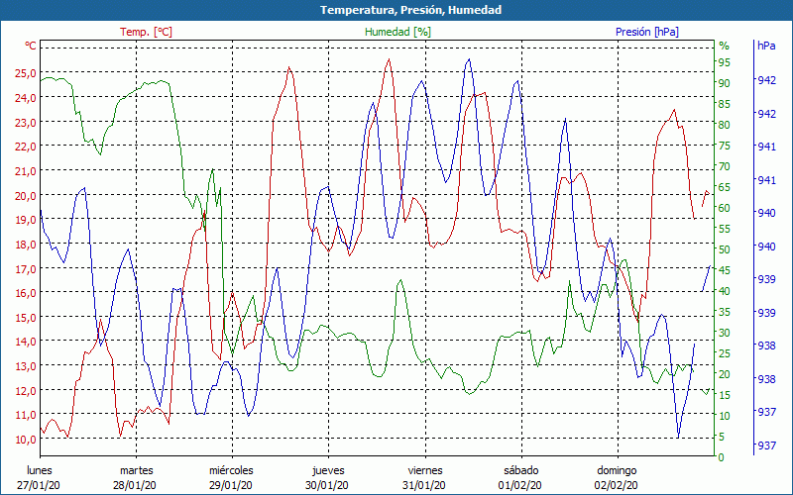Click the '17,0' temperature axis value
The image size is (793, 495).
(x=26, y=268)
